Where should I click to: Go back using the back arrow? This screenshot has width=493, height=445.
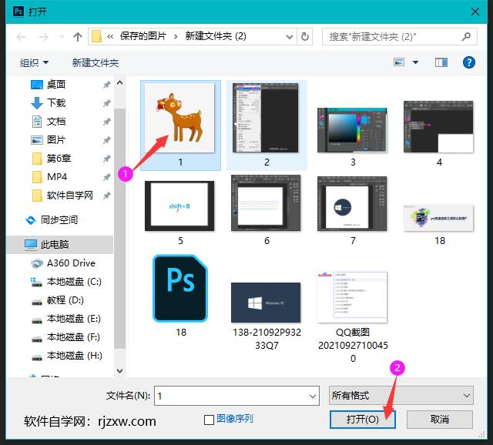pos(21,37)
